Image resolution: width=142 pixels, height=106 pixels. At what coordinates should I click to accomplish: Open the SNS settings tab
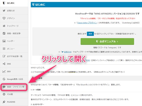click(x=14, y=64)
